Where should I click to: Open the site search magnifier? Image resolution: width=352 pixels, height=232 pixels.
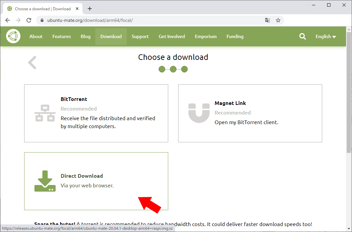click(302, 36)
